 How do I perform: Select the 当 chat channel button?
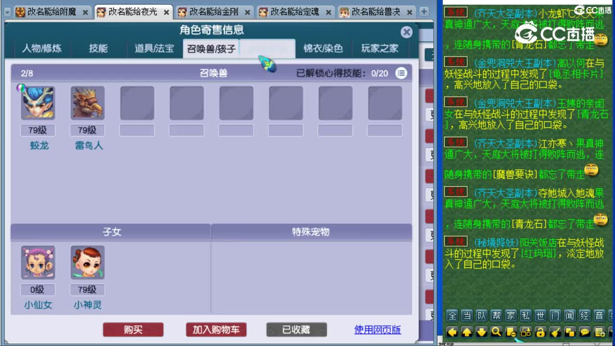[x=467, y=316]
